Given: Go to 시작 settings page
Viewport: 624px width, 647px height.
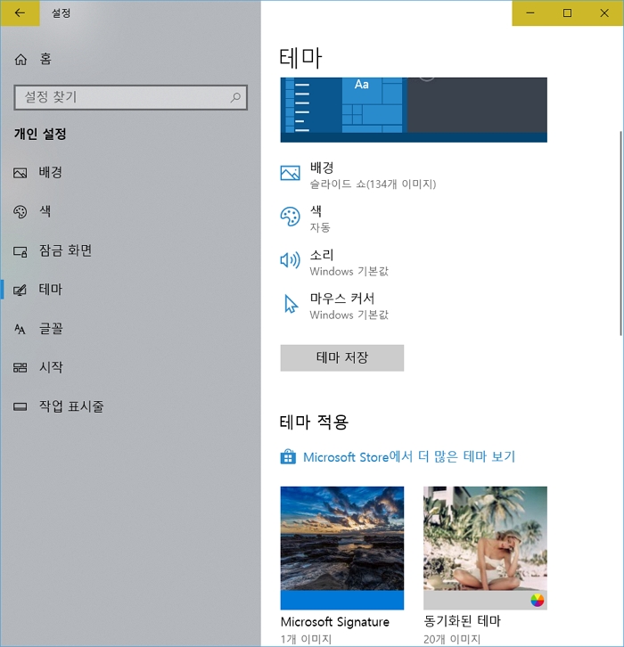Looking at the screenshot, I should coord(51,367).
